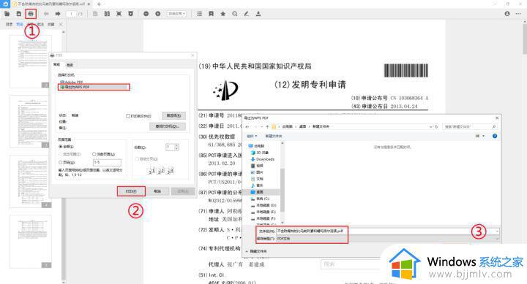Go to previous page arrow
527x284 pixels.
click(x=46, y=14)
